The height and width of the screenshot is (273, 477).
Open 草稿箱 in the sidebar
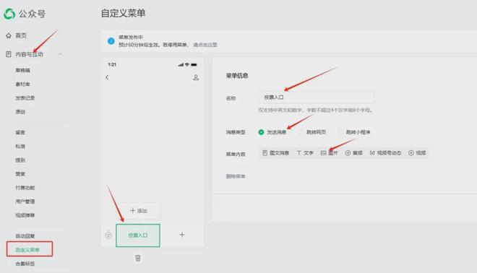click(23, 70)
